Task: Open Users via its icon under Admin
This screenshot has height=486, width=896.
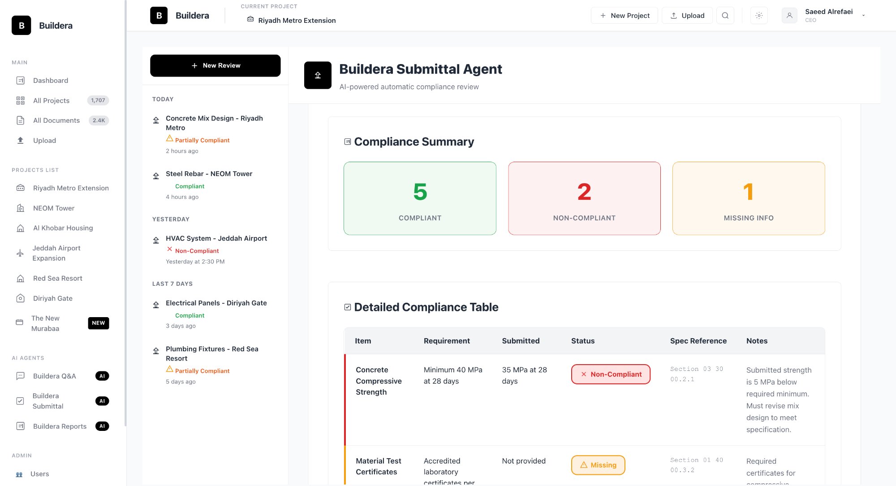Action: pyautogui.click(x=20, y=473)
